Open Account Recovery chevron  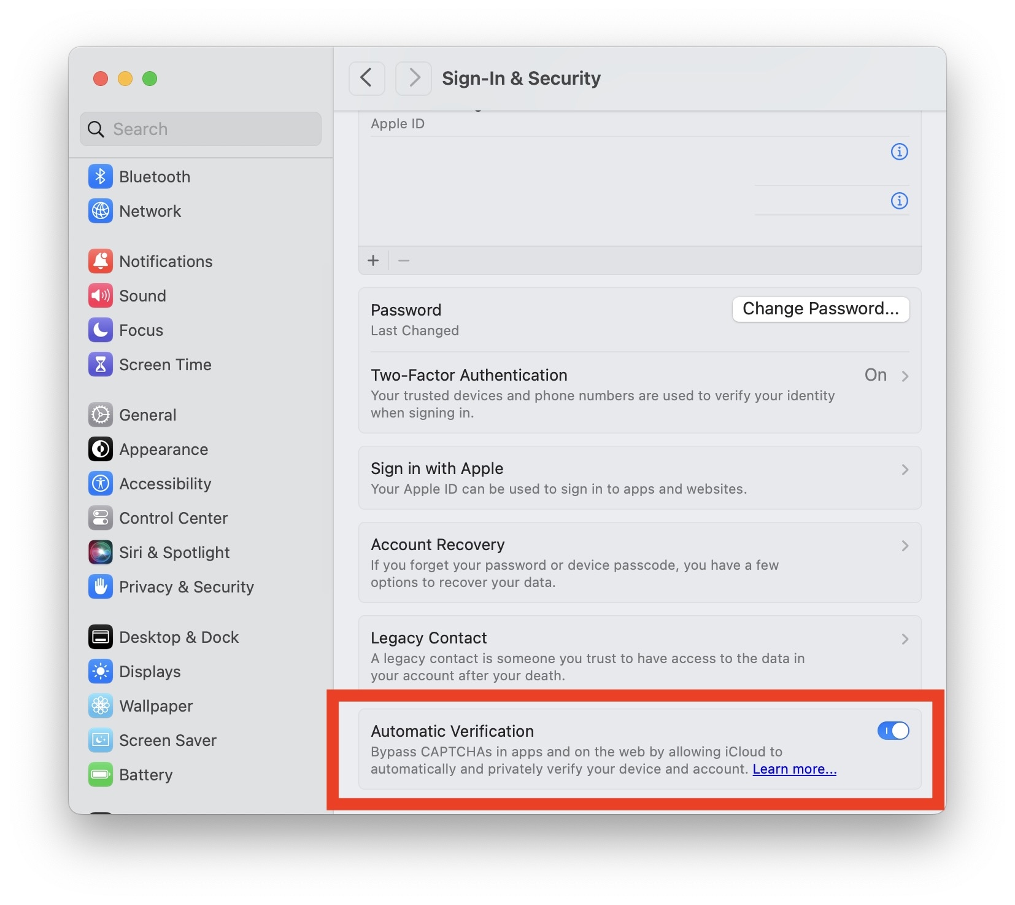(905, 546)
